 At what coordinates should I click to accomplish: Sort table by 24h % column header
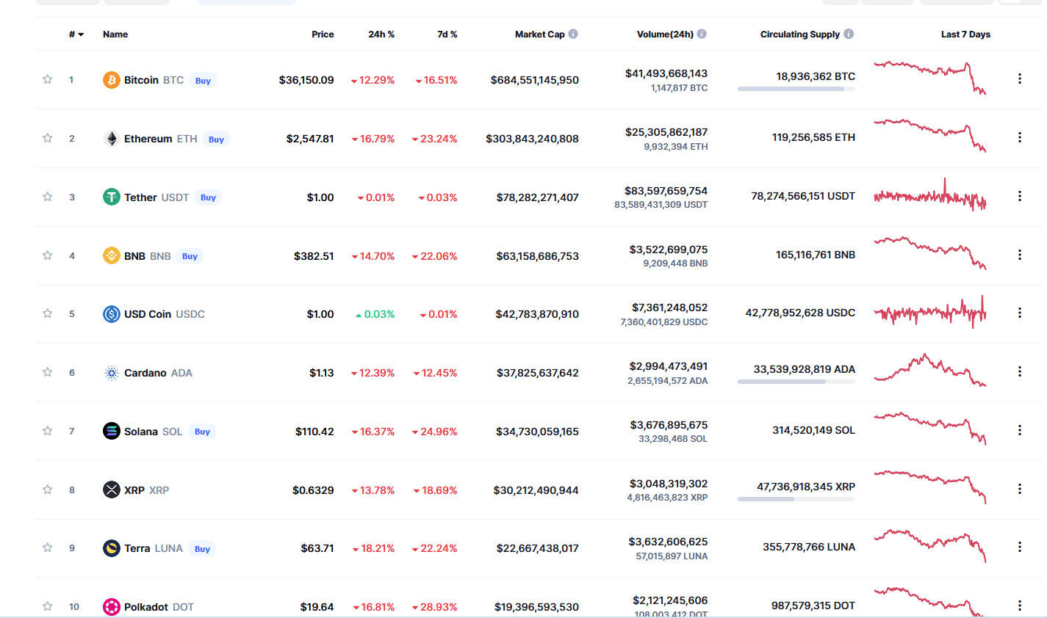tap(381, 34)
